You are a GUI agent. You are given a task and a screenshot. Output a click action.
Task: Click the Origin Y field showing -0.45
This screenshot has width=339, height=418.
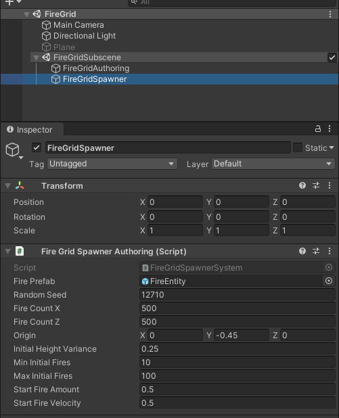pos(242,335)
